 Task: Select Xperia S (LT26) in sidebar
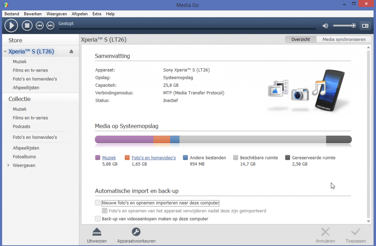(x=31, y=51)
